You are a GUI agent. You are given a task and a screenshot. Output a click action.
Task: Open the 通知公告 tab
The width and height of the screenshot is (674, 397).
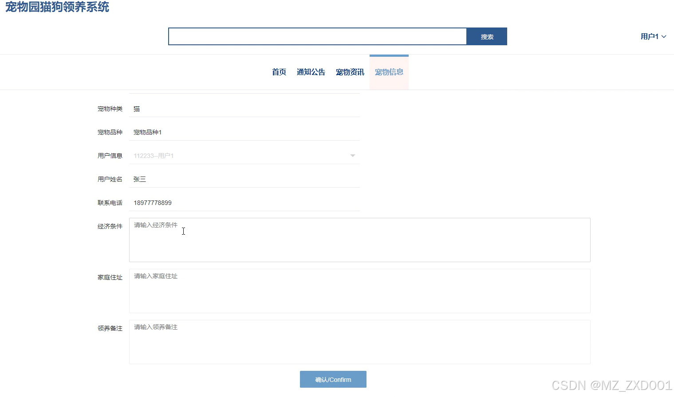pyautogui.click(x=311, y=72)
